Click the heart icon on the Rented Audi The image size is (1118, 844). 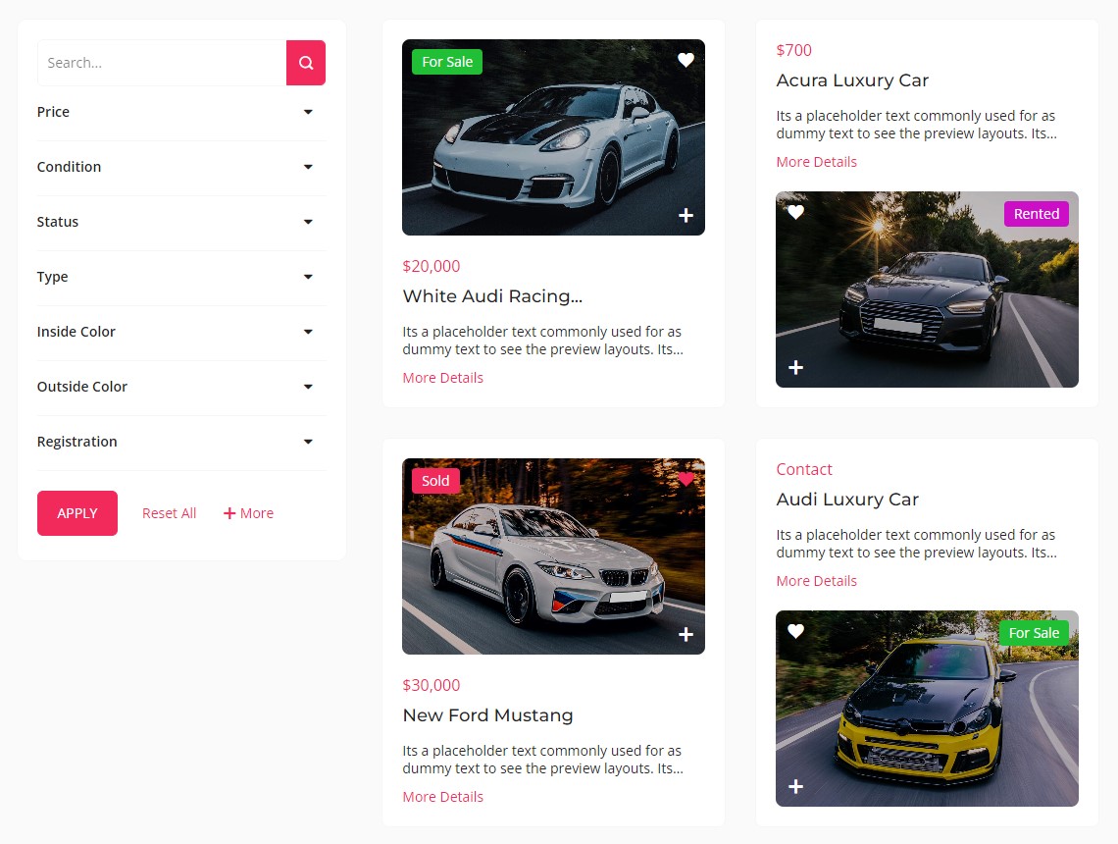click(x=794, y=212)
